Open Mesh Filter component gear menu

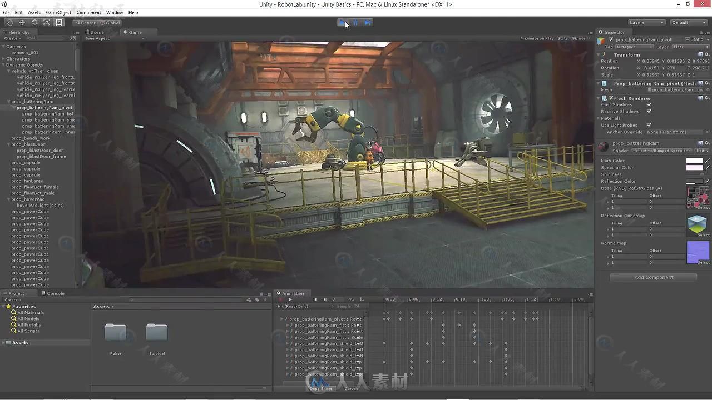[x=707, y=83]
